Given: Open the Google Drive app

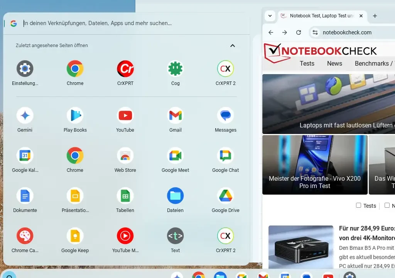Looking at the screenshot, I should tap(225, 196).
